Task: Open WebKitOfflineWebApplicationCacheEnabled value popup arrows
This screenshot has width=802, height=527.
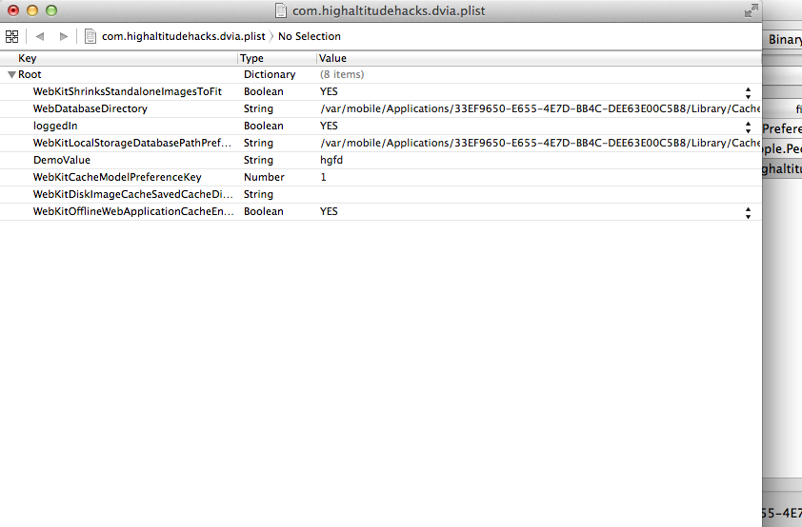Action: tap(748, 211)
